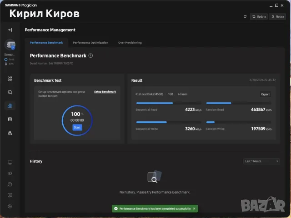Click the refresh icon next to Update

pyautogui.click(x=245, y=16)
